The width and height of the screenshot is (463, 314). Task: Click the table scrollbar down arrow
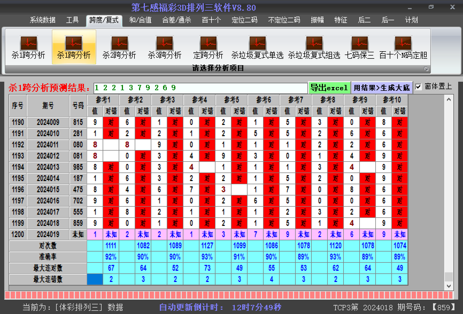point(449,286)
